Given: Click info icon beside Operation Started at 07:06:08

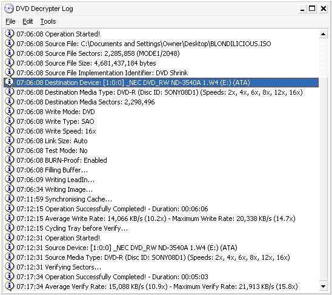Looking at the screenshot, I should (9, 34).
